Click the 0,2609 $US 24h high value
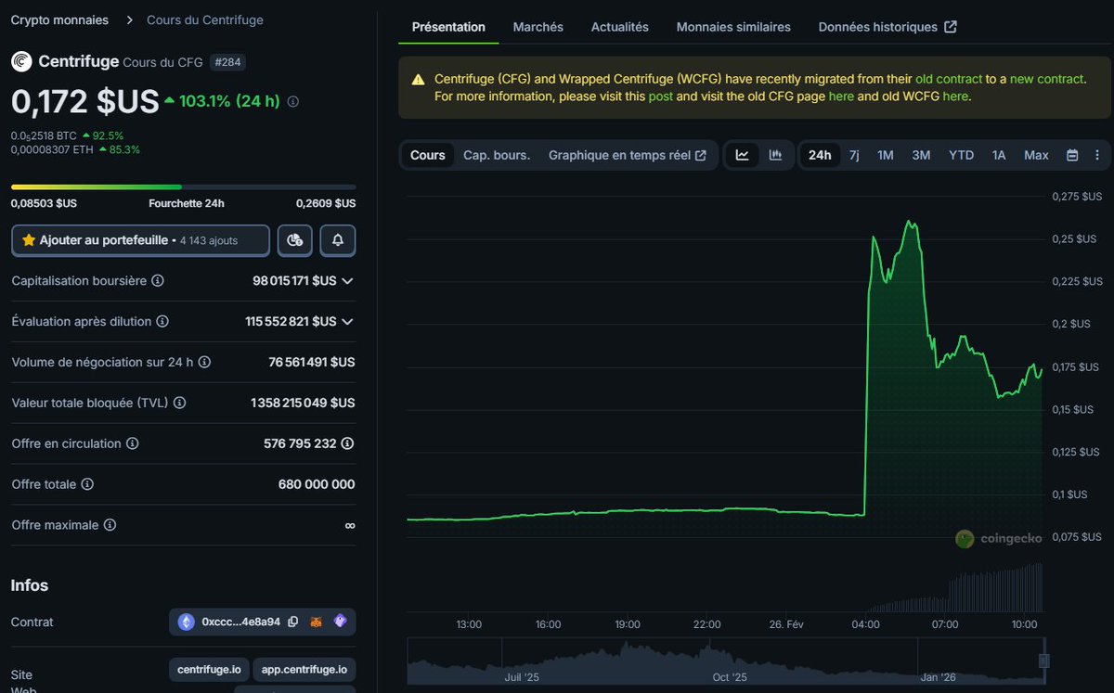 326,203
